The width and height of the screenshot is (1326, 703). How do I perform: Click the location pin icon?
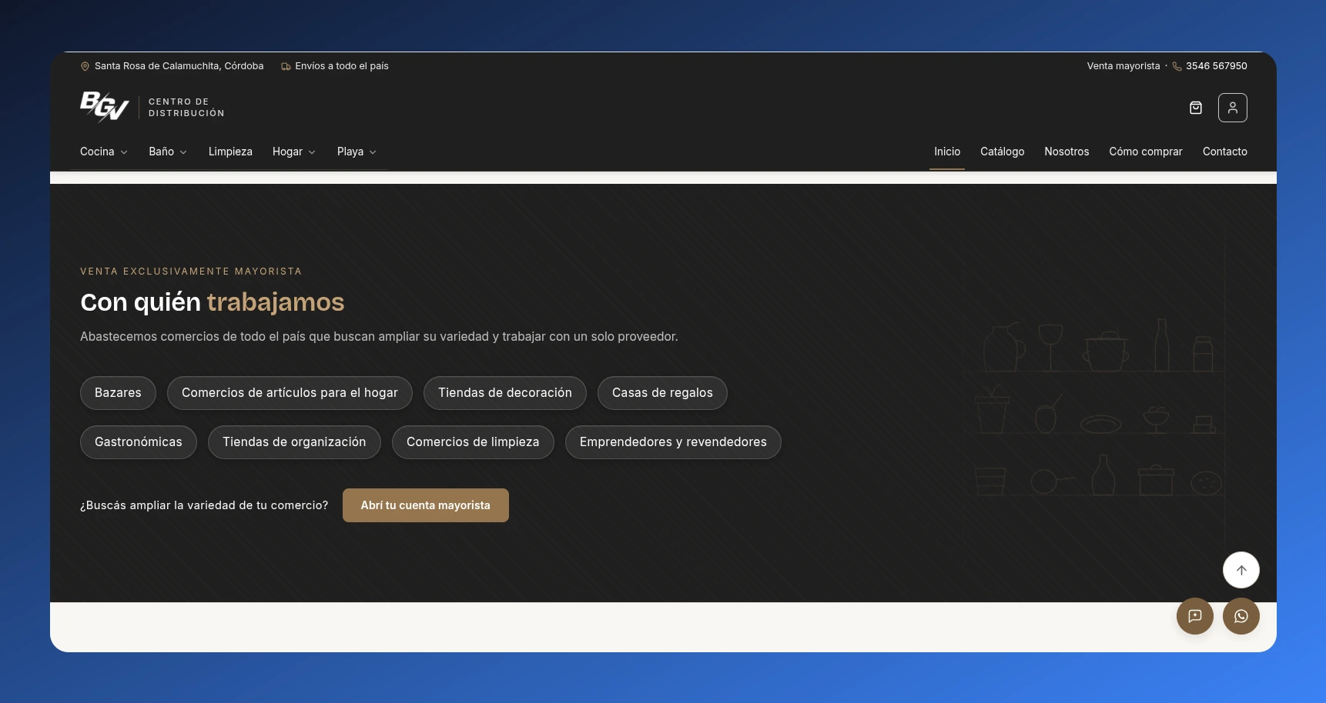(85, 66)
